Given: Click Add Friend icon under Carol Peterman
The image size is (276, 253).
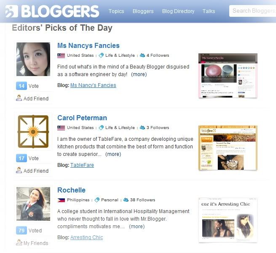Looking at the screenshot, I should [x=19, y=170].
